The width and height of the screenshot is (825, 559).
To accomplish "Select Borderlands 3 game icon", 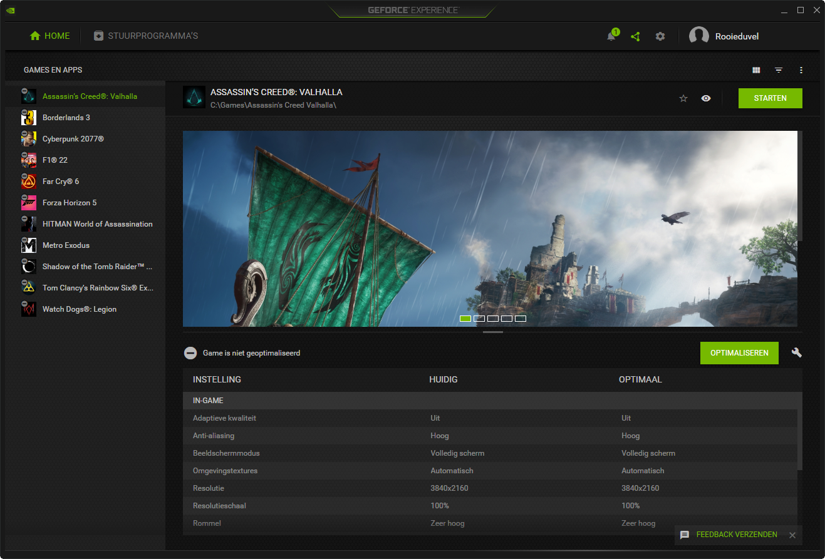I will click(x=29, y=118).
